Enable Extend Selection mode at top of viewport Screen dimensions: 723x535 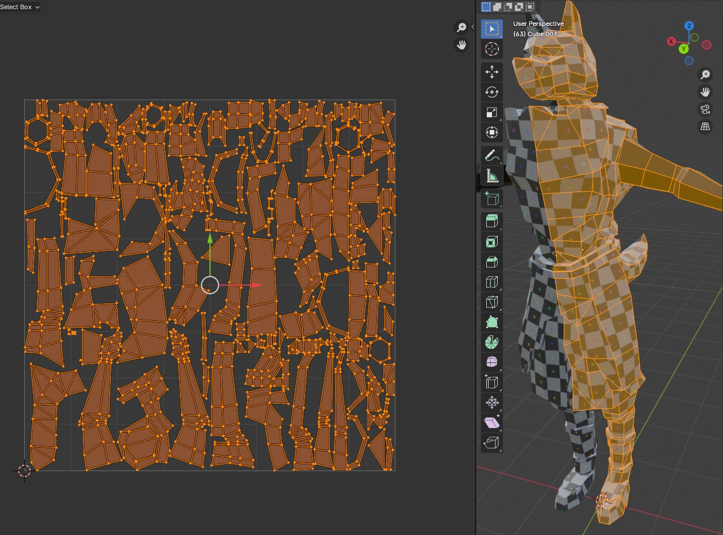click(x=497, y=7)
